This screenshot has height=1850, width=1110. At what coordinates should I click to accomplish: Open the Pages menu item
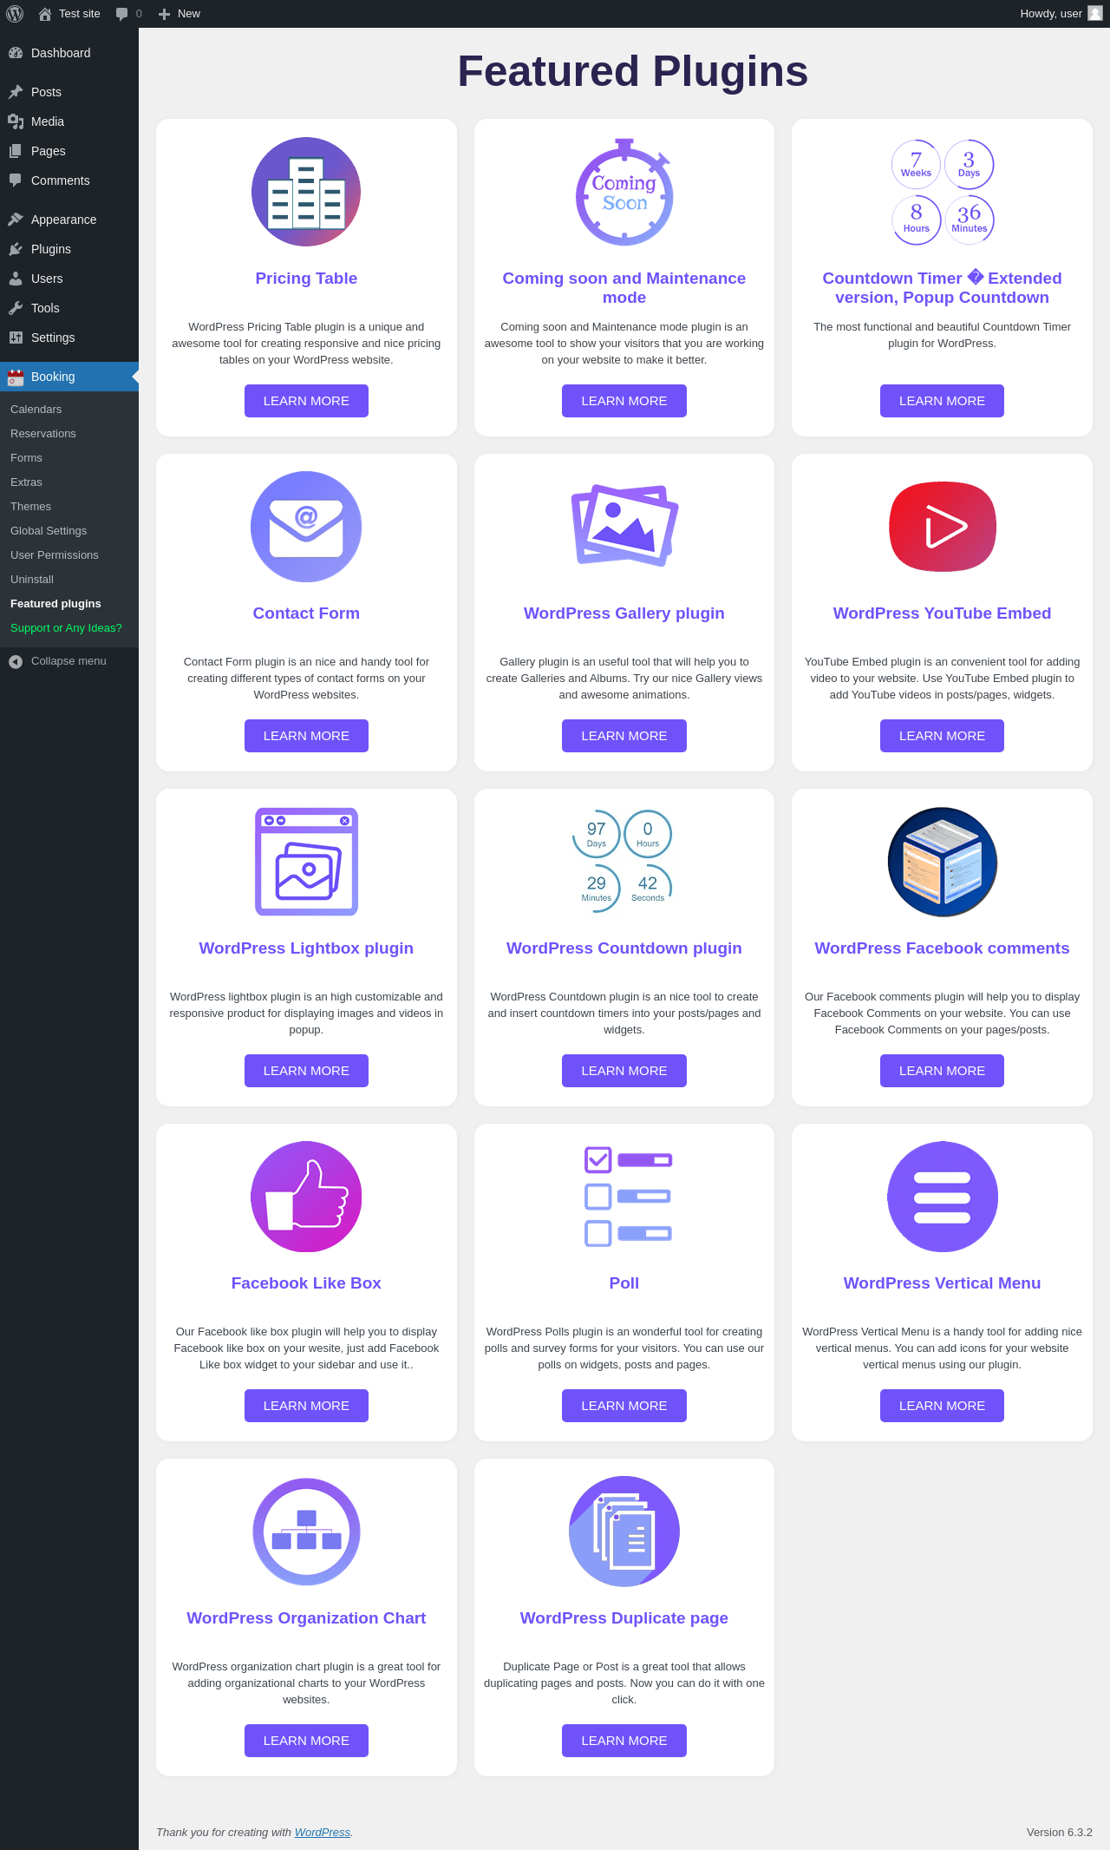point(69,151)
